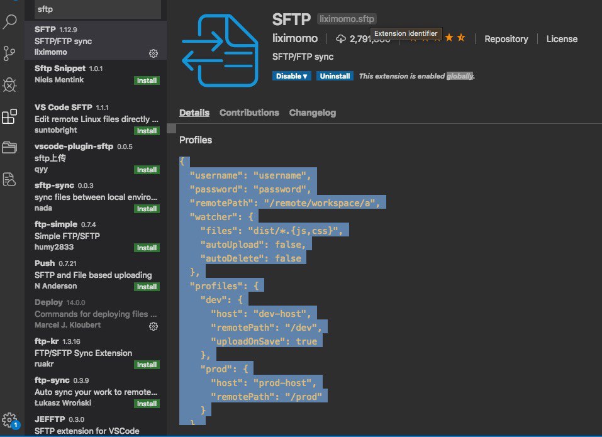
Task: Install the Push extension
Action: click(x=147, y=287)
